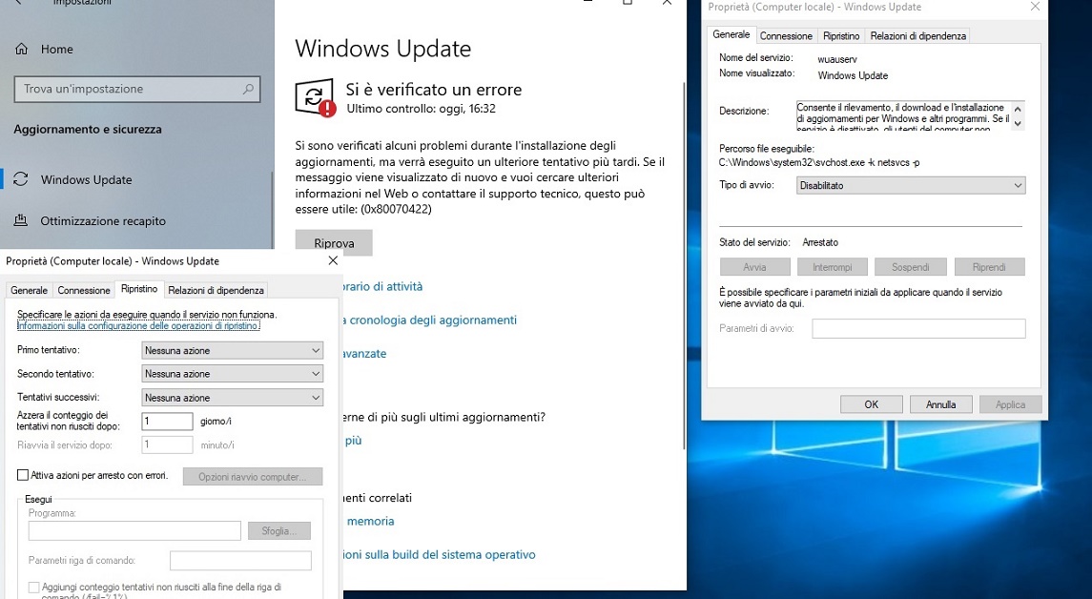Open the Tipo di avvio dropdown
This screenshot has height=599, width=1092.
[x=911, y=185]
